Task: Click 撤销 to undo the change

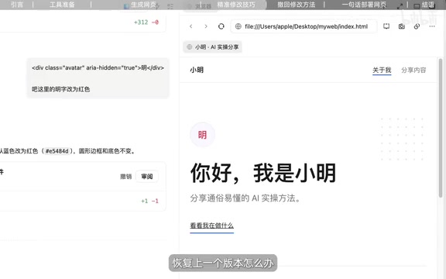Action: tap(125, 177)
